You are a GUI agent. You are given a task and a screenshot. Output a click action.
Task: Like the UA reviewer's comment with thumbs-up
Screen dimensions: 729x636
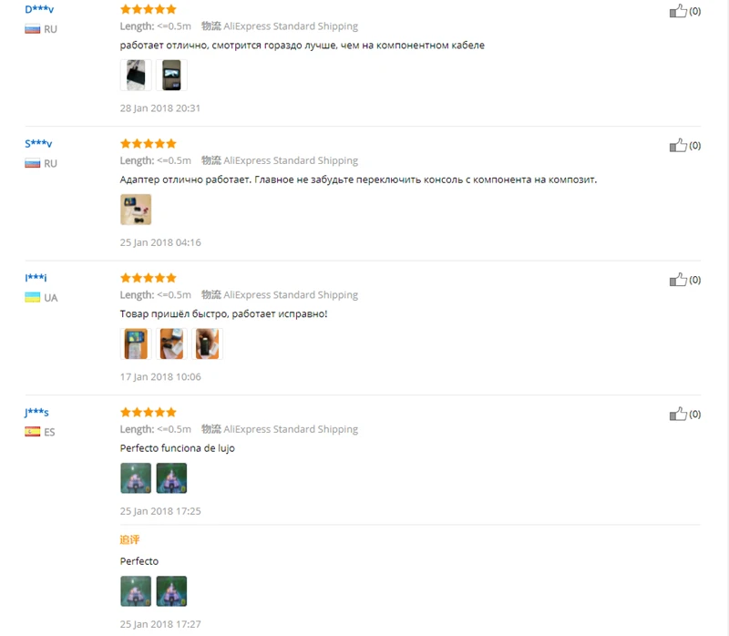(x=678, y=280)
